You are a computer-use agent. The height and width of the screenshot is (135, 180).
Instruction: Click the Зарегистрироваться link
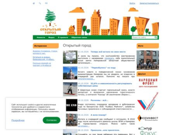click(149, 3)
